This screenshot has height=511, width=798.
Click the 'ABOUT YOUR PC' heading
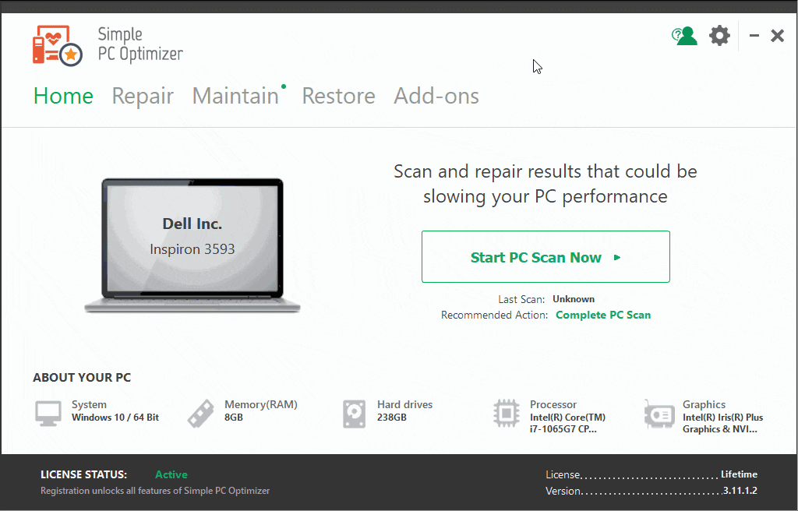pos(82,378)
